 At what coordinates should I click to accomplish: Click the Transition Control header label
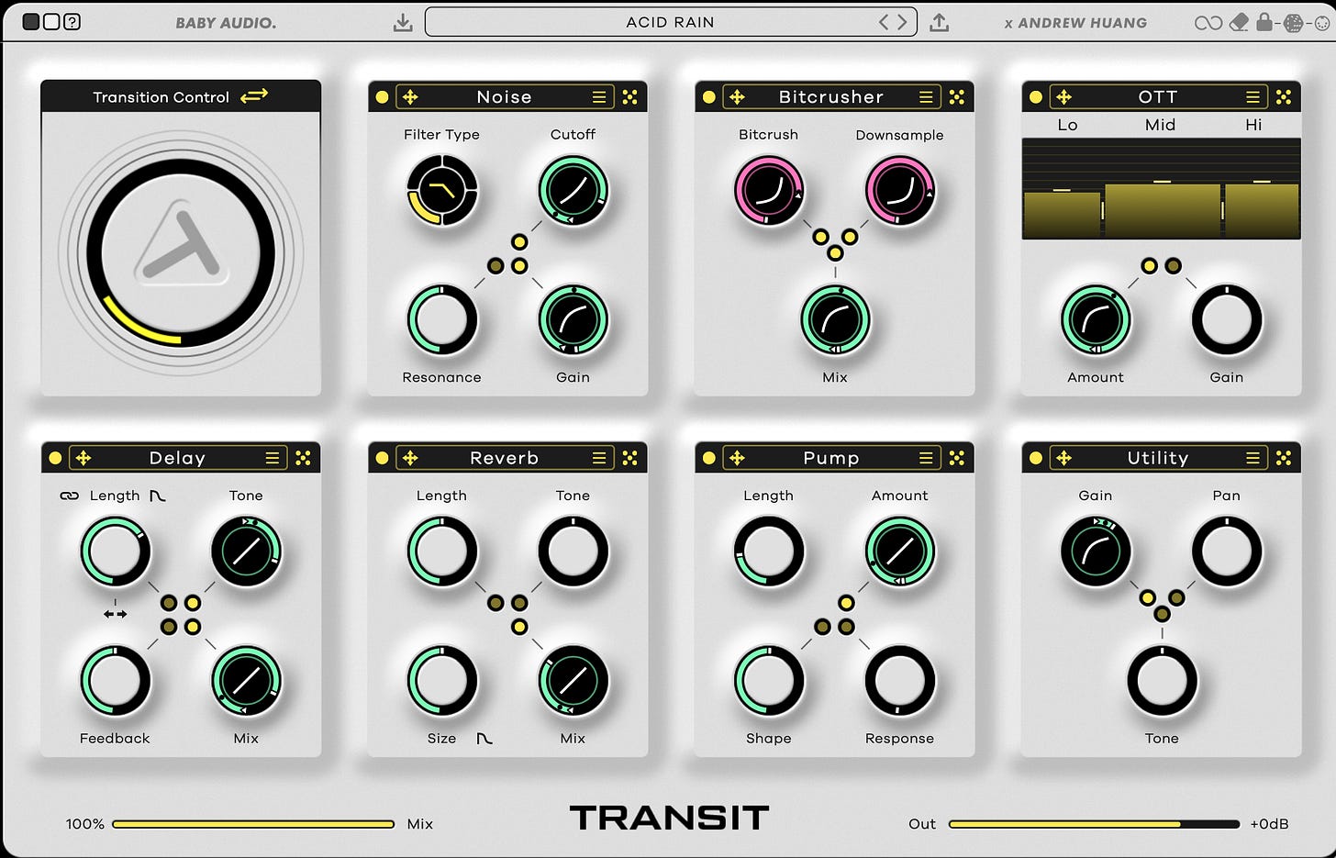tap(161, 96)
